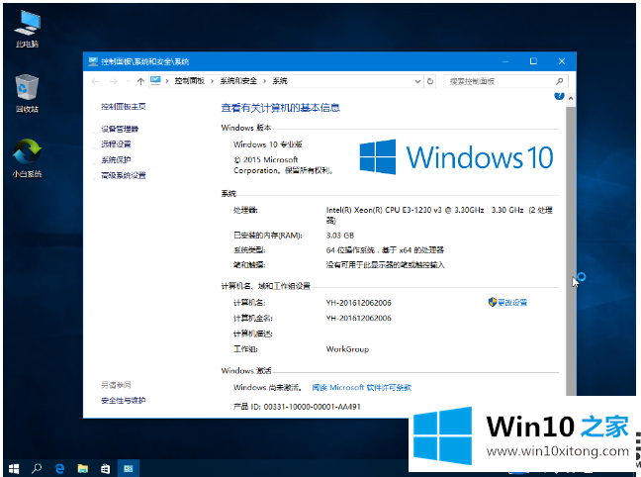Click the blue help question mark icon

pyautogui.click(x=560, y=96)
